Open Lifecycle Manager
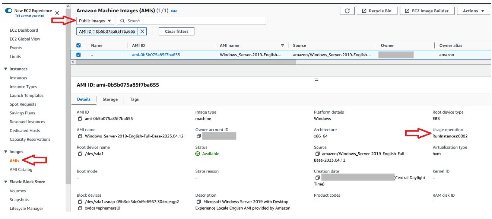Viewport: 492px width, 219px height. click(x=26, y=209)
